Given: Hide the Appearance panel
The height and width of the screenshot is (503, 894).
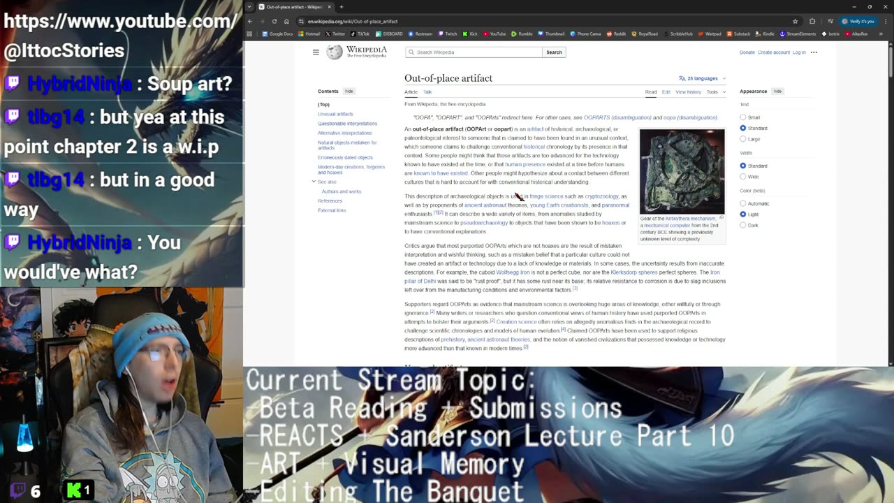Looking at the screenshot, I should 777,92.
